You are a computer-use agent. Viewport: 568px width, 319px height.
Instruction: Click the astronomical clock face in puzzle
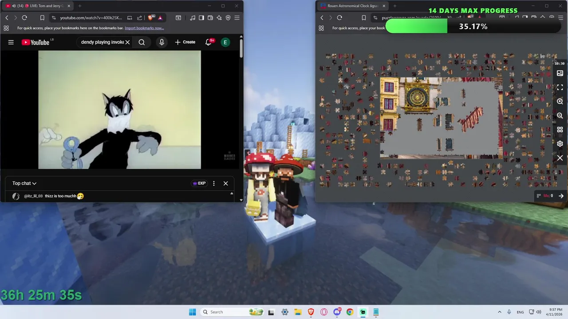417,98
